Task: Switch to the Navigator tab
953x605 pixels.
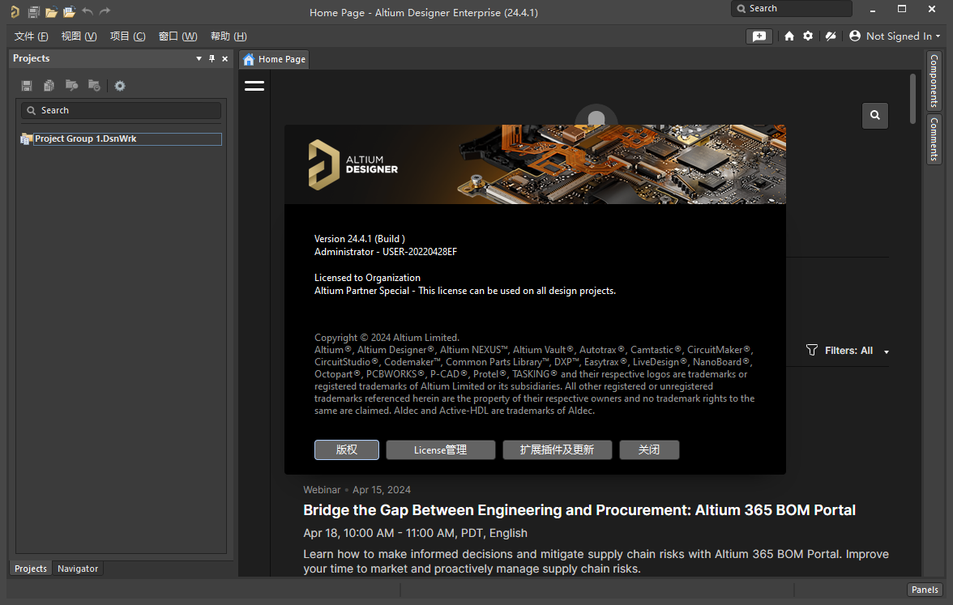Action: tap(78, 569)
